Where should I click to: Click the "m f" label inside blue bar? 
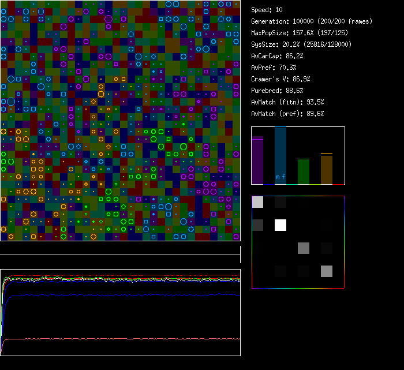(x=280, y=177)
